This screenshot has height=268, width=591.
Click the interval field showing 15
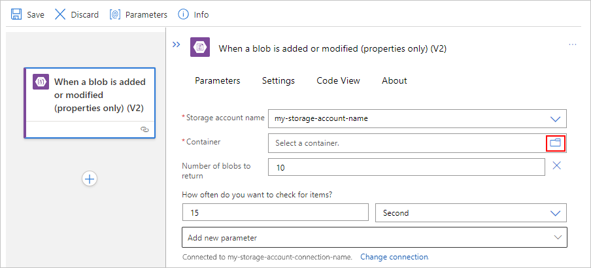(x=276, y=213)
